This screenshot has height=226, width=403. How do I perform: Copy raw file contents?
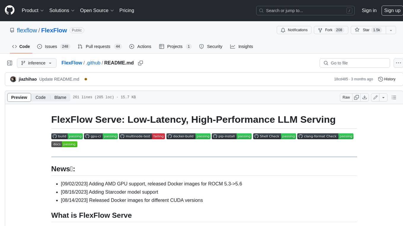point(356,97)
